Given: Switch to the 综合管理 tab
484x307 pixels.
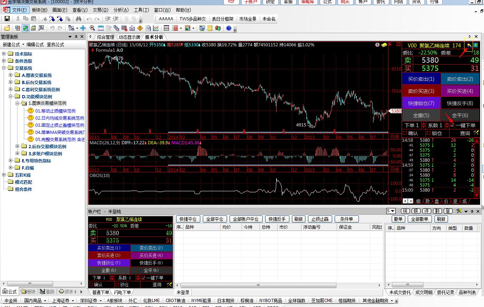Looking at the screenshot, I should 105,37.
